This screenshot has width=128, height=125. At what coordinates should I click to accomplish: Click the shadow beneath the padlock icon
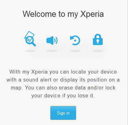pos(98,51)
